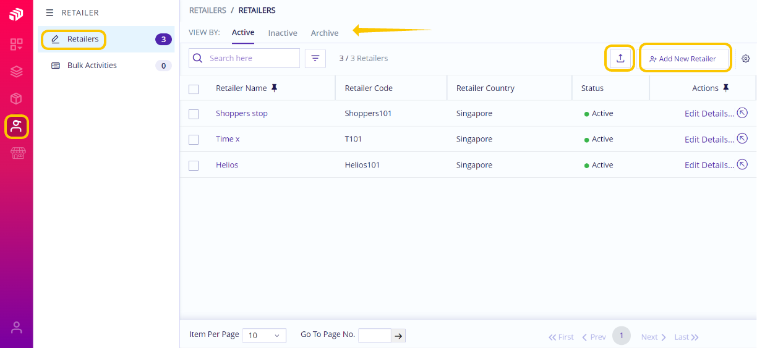Open the arrow icon for the Helios row
The image size is (757, 348).
point(743,164)
